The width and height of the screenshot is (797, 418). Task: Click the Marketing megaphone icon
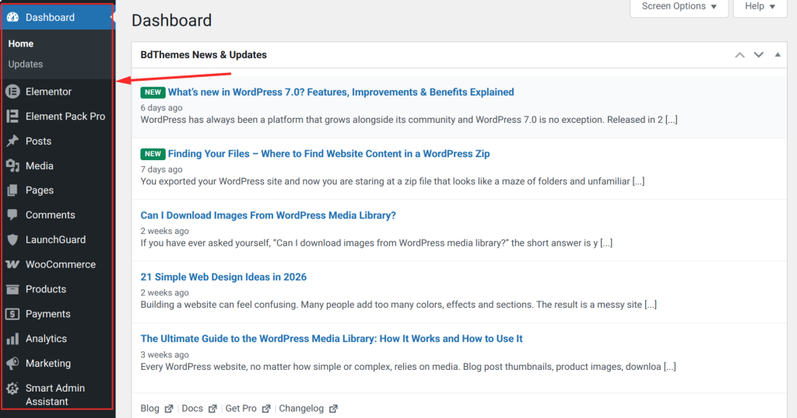(x=12, y=363)
